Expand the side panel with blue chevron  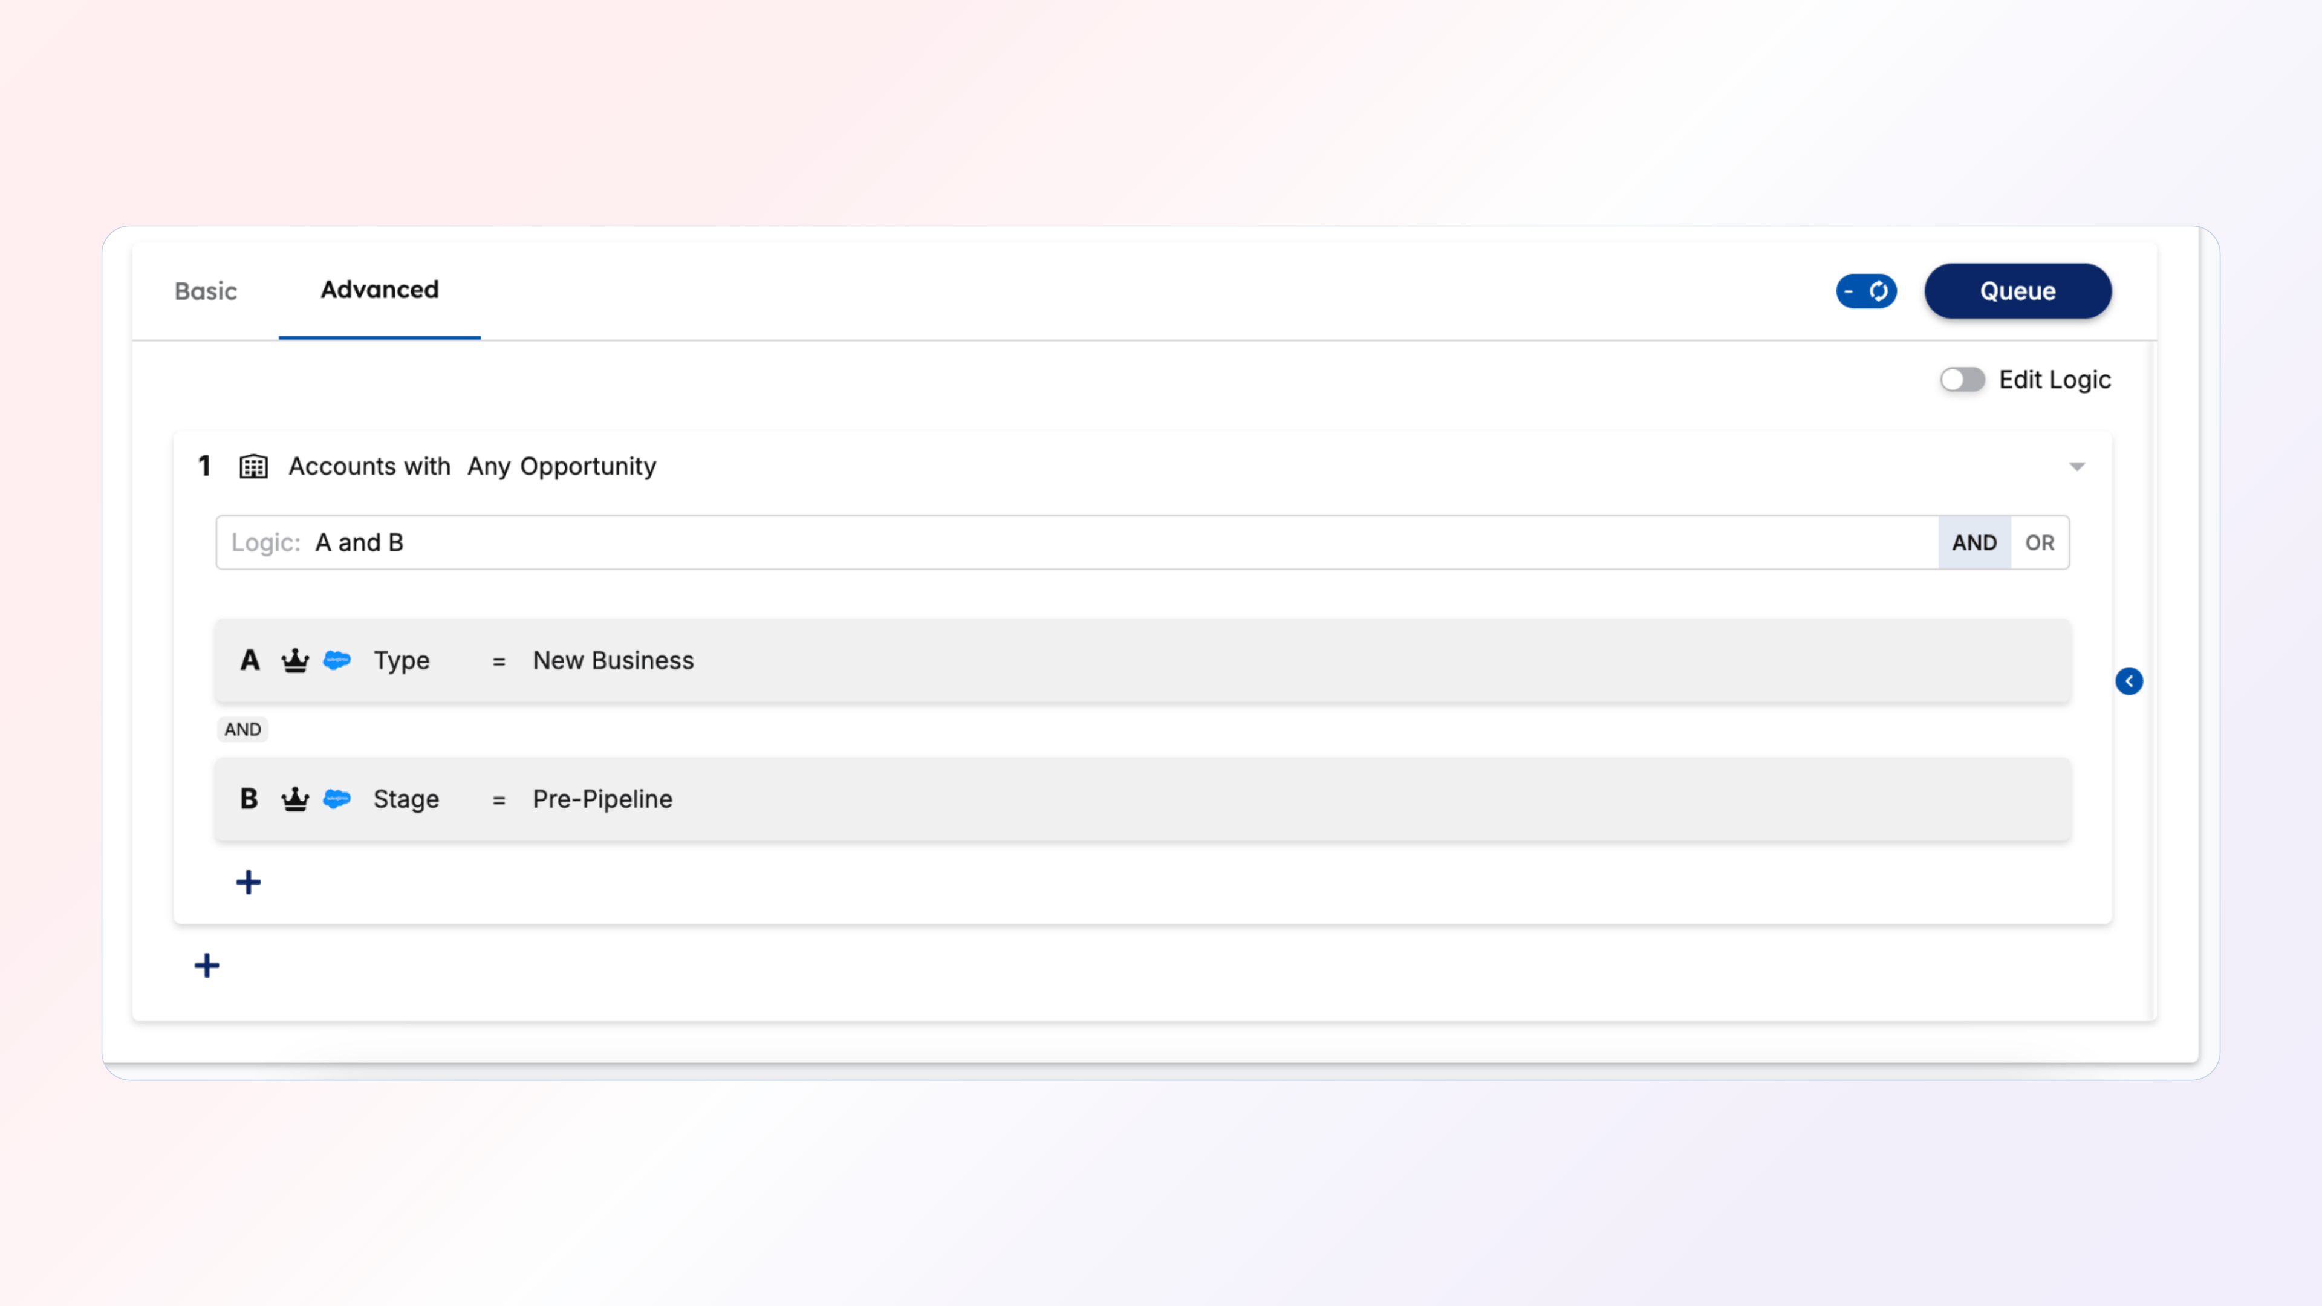pyautogui.click(x=2129, y=681)
